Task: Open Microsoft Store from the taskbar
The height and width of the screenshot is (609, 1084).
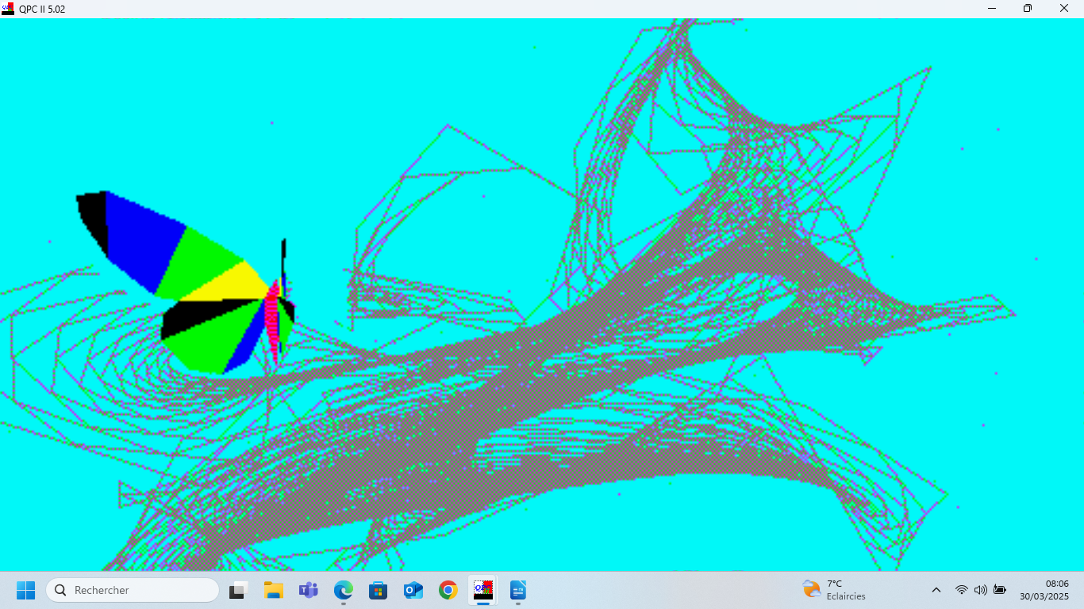Action: click(x=379, y=590)
